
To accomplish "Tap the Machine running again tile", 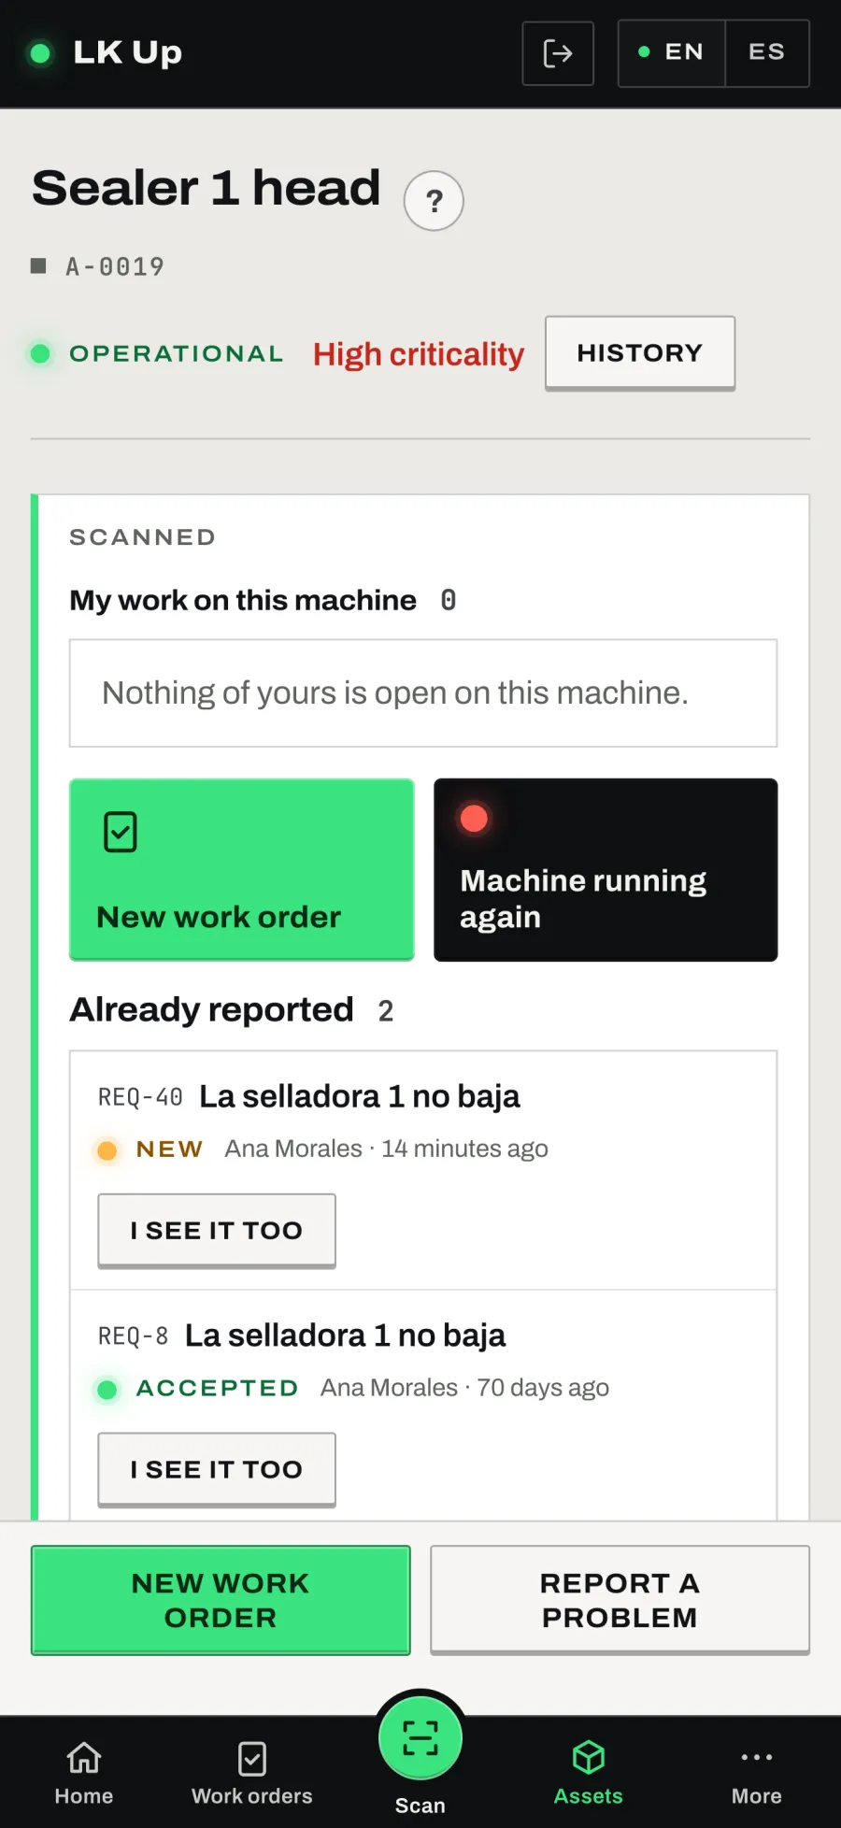I will click(x=606, y=869).
